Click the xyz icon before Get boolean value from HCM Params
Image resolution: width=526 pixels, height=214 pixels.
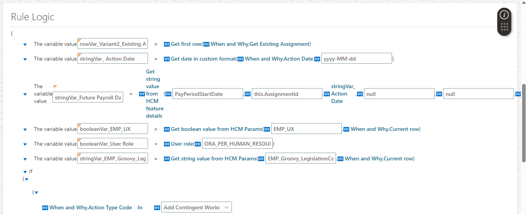(x=167, y=129)
